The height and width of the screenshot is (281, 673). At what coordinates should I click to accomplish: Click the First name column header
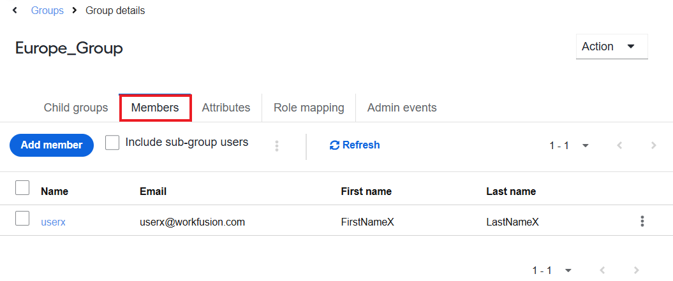pos(366,191)
